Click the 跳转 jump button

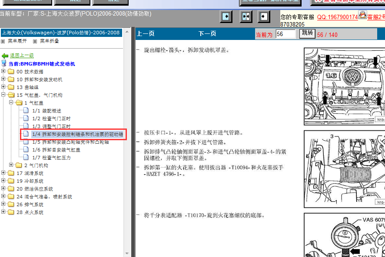307,33
